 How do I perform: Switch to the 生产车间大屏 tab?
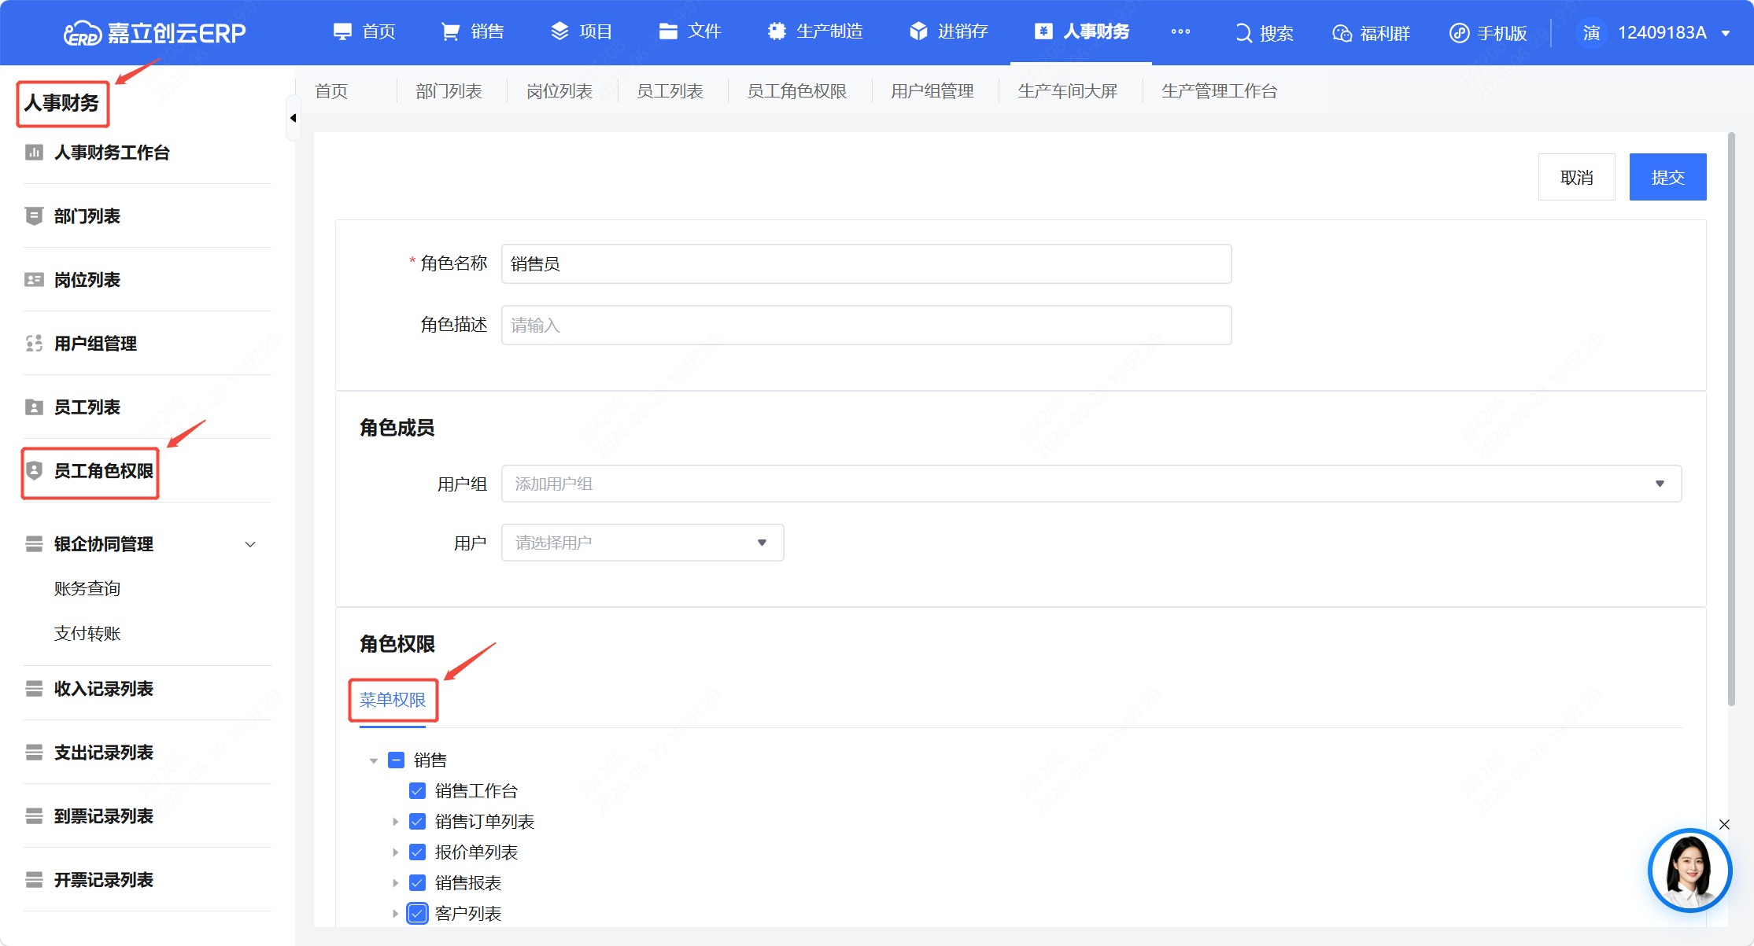click(x=1068, y=91)
